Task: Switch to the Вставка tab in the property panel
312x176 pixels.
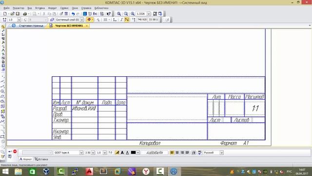Action: 41,159
